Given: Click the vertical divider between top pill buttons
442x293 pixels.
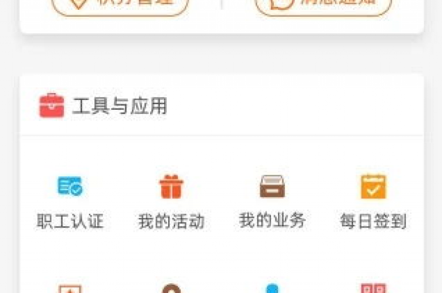Looking at the screenshot, I should coord(222,4).
